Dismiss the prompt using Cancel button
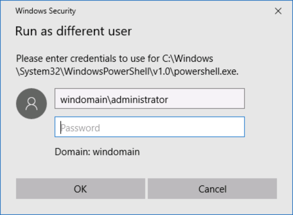This screenshot has width=293, height=215. pos(212,189)
